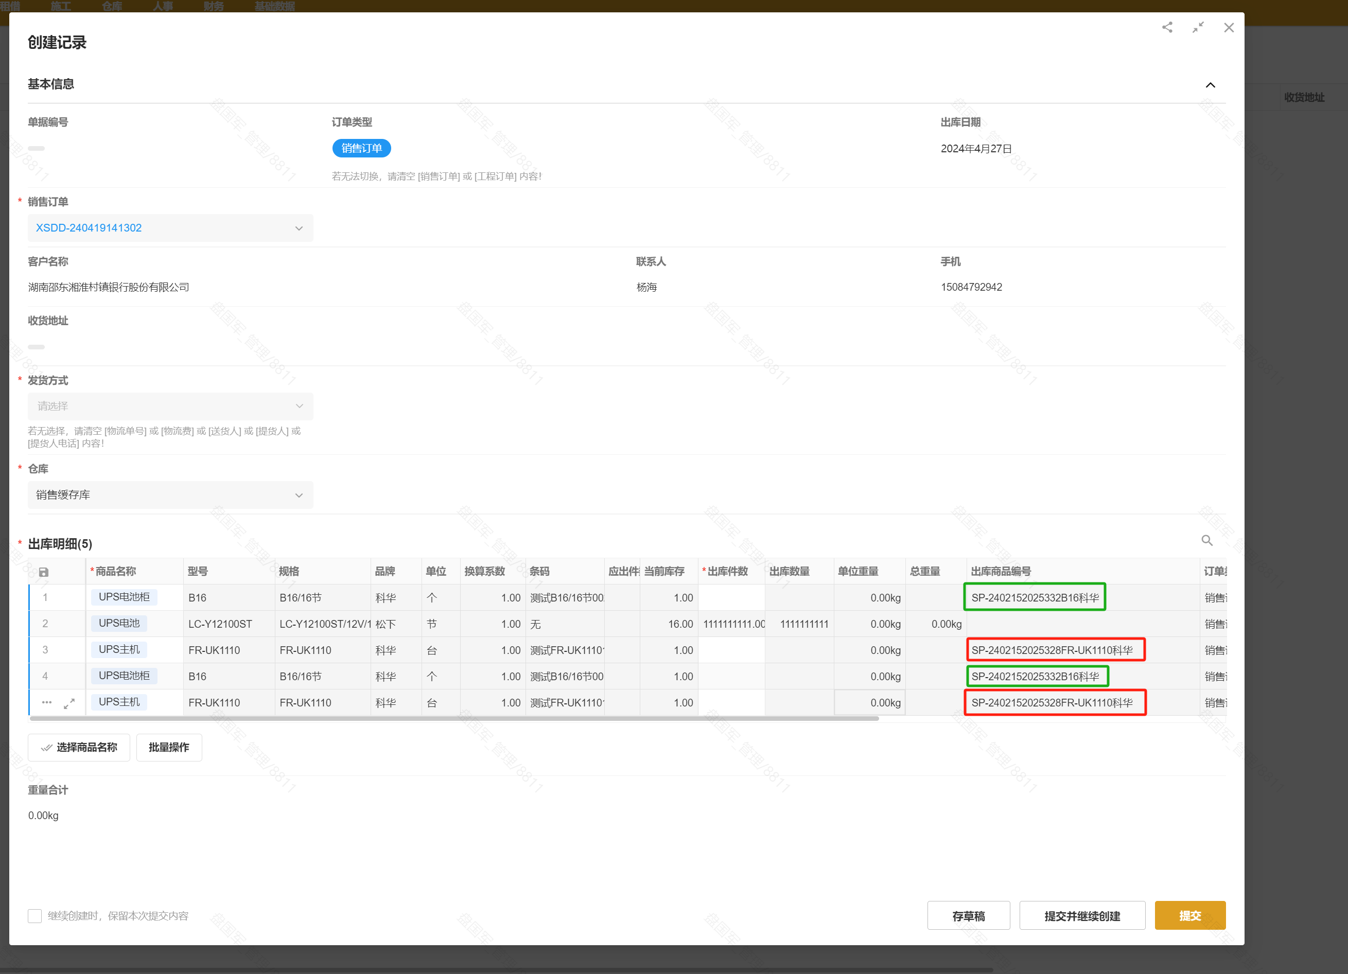Click the 存草稿 button

pos(968,916)
